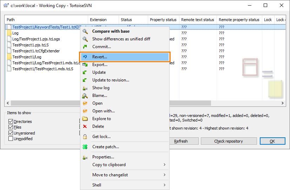This screenshot has height=190, width=290.
Task: Click the Show log icon
Action: click(x=85, y=88)
